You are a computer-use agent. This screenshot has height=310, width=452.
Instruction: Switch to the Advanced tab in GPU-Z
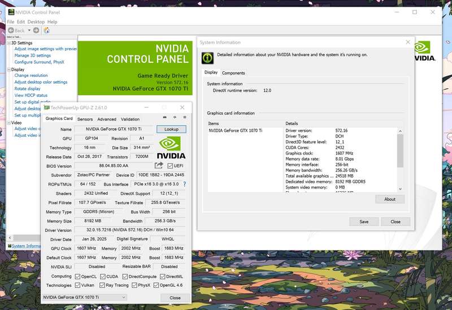click(107, 119)
